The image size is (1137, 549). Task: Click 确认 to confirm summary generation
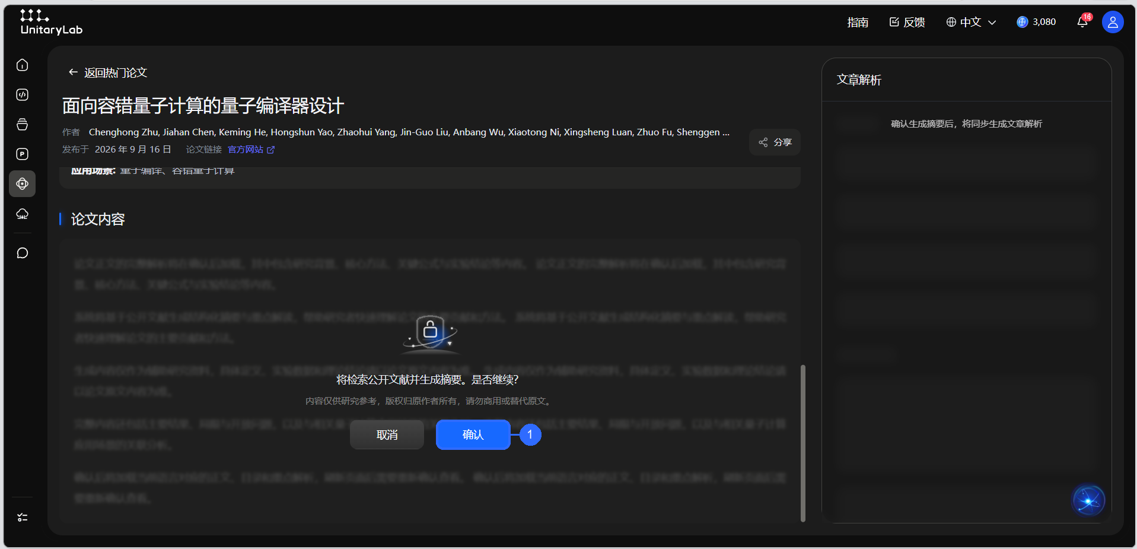[x=473, y=434]
